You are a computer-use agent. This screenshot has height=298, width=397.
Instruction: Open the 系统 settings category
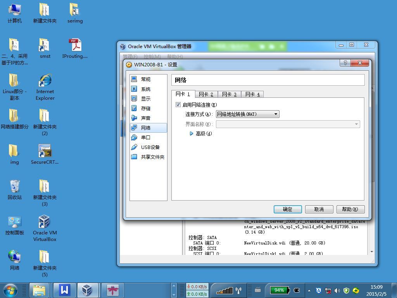point(148,89)
